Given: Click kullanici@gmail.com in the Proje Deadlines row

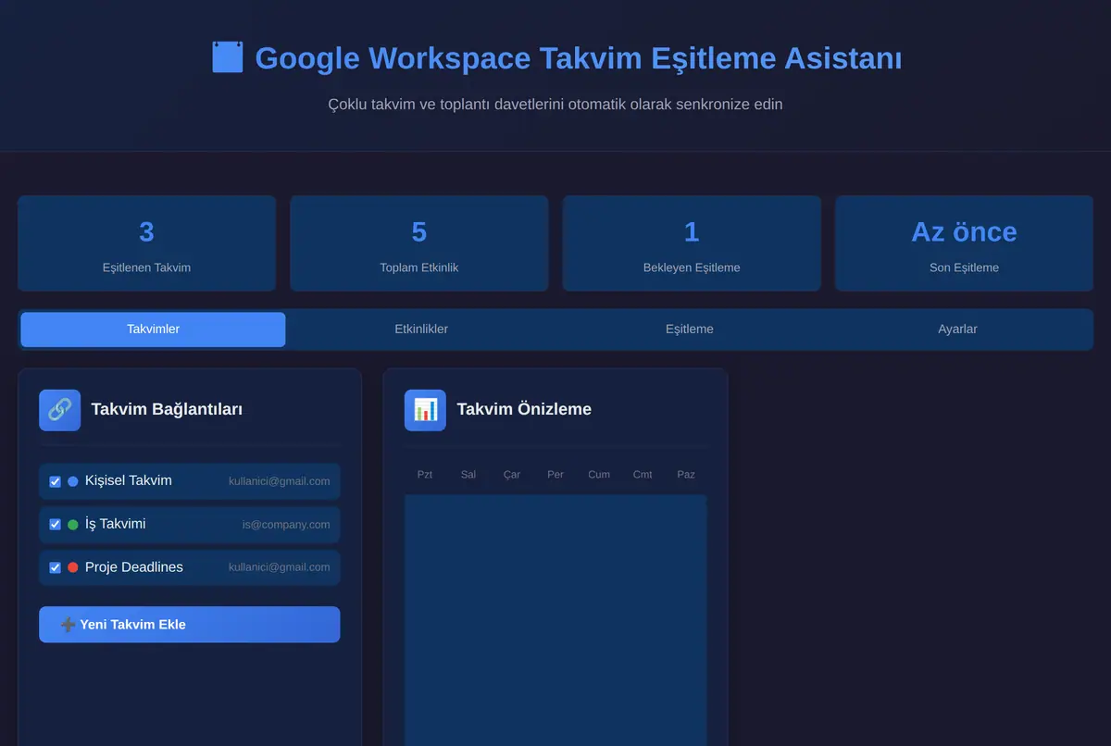Looking at the screenshot, I should pyautogui.click(x=280, y=567).
